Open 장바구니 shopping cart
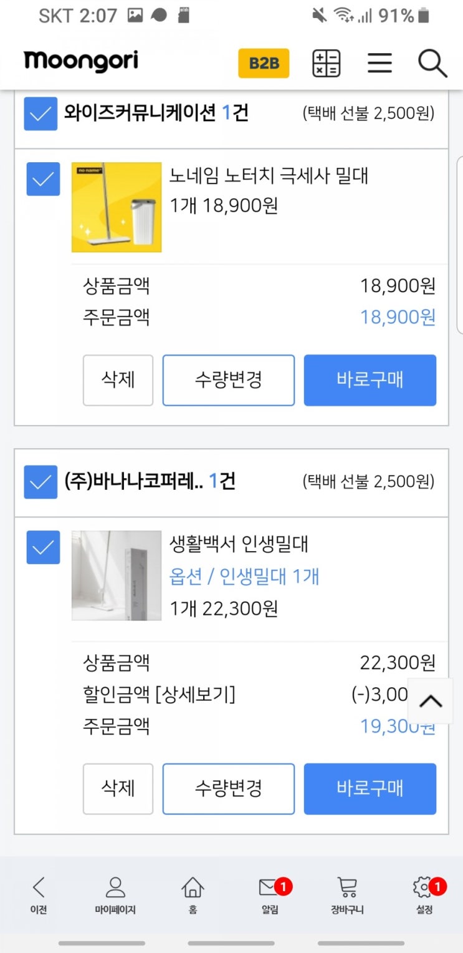Viewport: 463px width, 953px height. (x=347, y=894)
